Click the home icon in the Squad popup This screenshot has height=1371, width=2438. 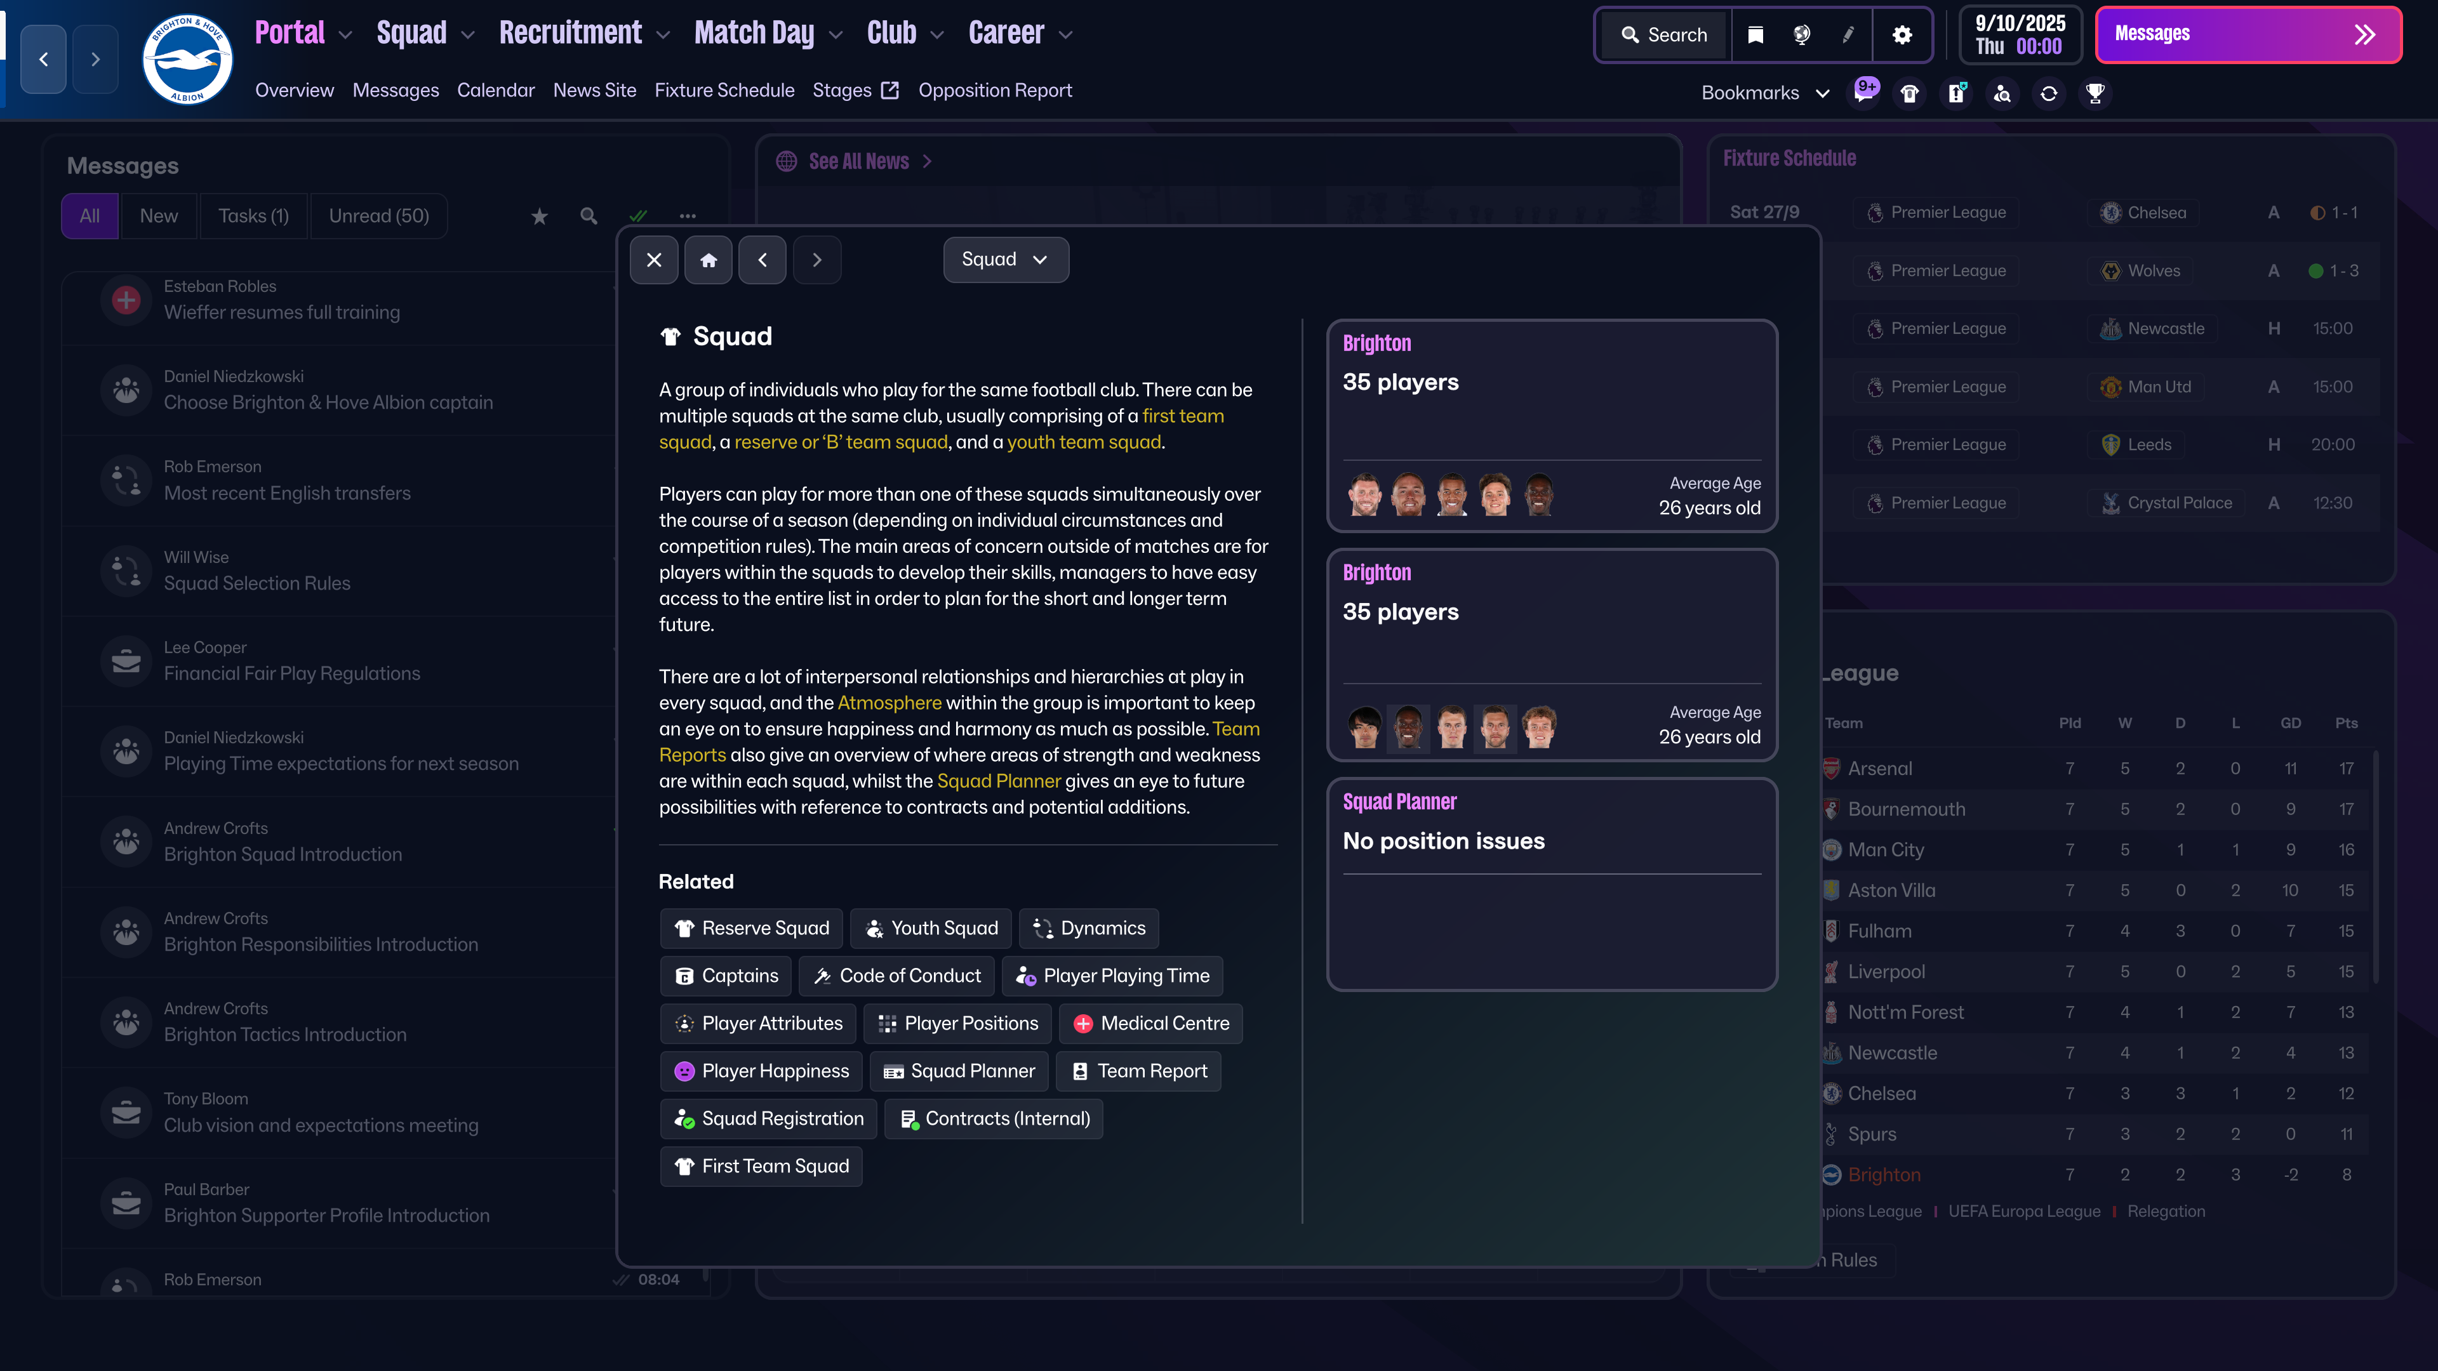708,259
